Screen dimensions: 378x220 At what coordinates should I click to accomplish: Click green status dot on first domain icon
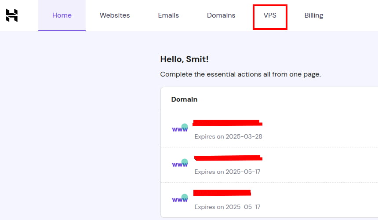(185, 126)
